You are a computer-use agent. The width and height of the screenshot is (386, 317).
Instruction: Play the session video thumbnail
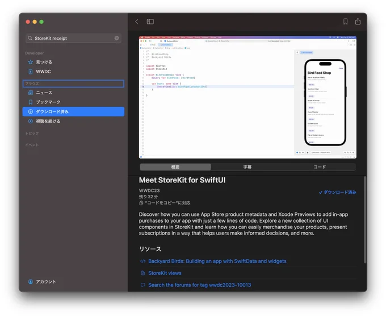(247, 97)
